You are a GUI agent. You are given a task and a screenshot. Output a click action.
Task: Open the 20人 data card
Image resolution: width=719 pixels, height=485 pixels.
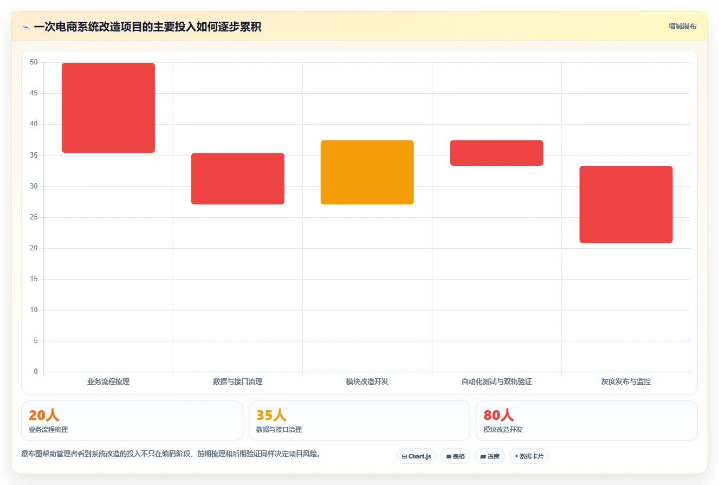coord(132,421)
